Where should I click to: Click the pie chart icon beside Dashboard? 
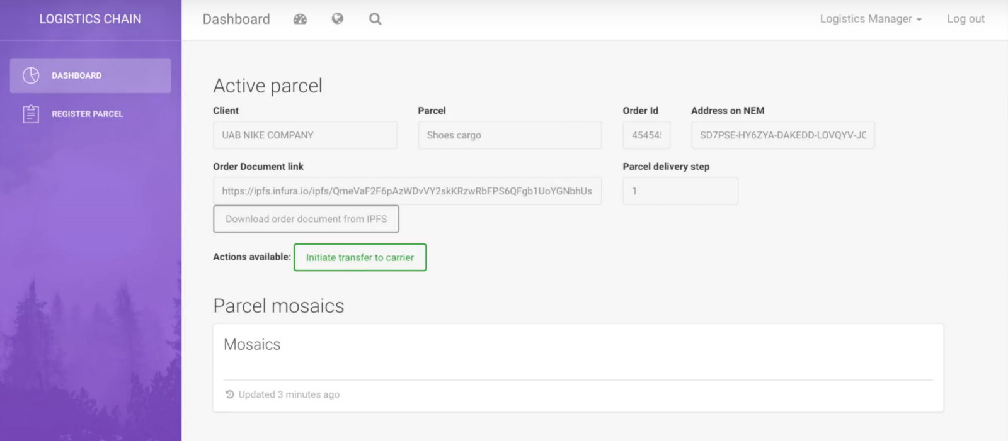[31, 75]
